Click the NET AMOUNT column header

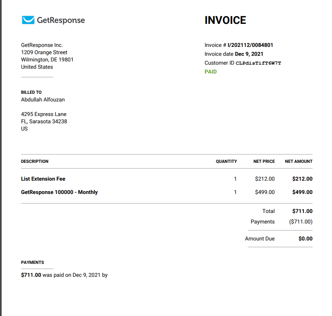coord(298,161)
